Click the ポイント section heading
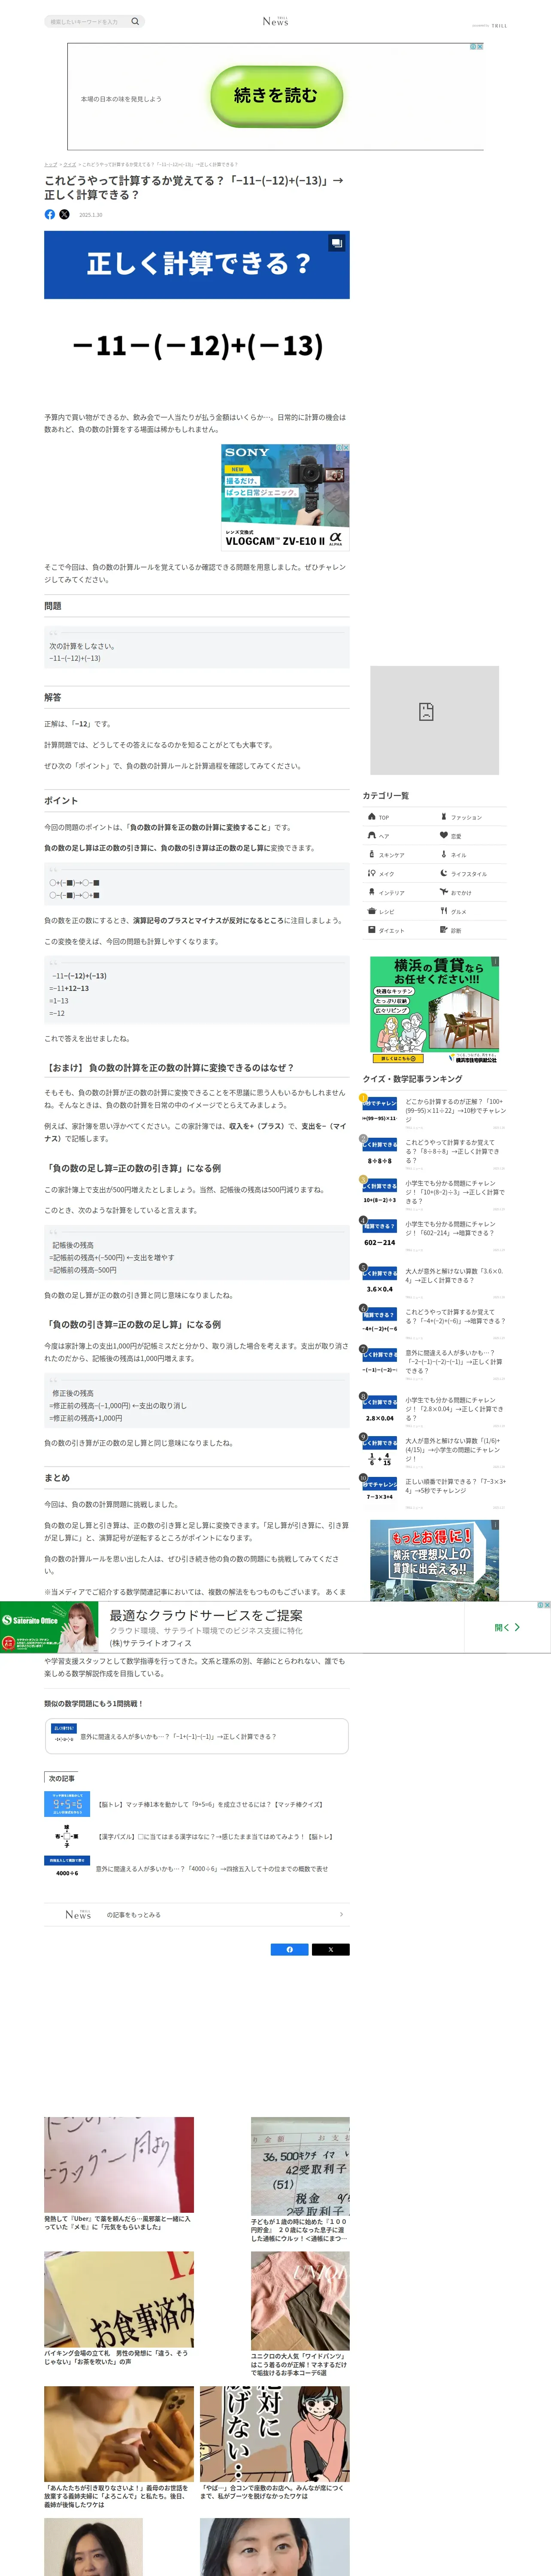 61,801
